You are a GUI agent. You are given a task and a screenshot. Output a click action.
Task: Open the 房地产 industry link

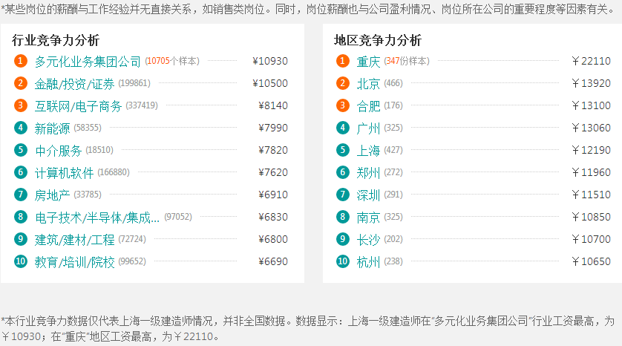(53, 195)
